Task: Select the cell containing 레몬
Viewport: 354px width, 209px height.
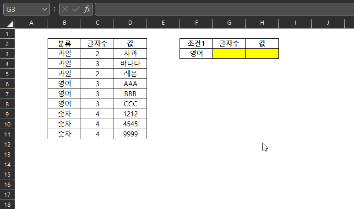Action: click(x=130, y=74)
